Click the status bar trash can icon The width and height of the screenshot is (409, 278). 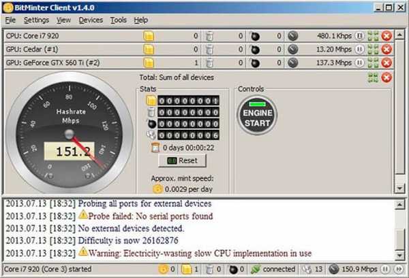point(209,269)
